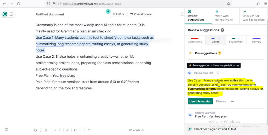Click the help question mark icon
Screen dimensions: 268x135
(7, 130)
